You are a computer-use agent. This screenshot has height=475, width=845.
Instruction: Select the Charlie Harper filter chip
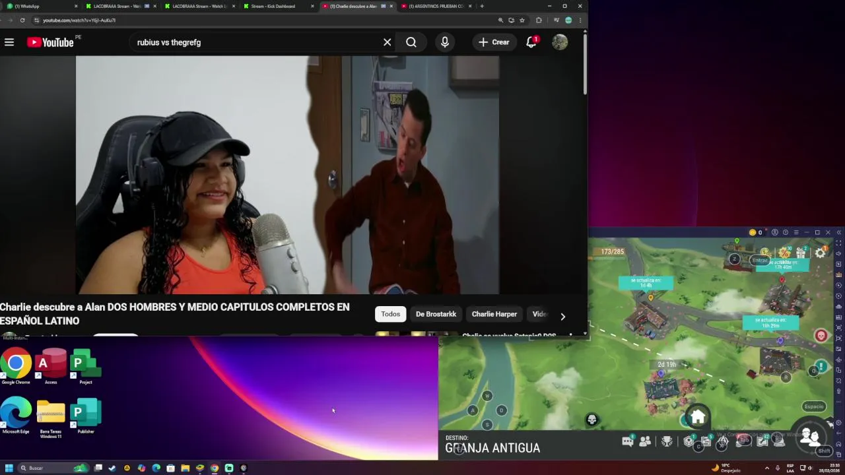[494, 314]
